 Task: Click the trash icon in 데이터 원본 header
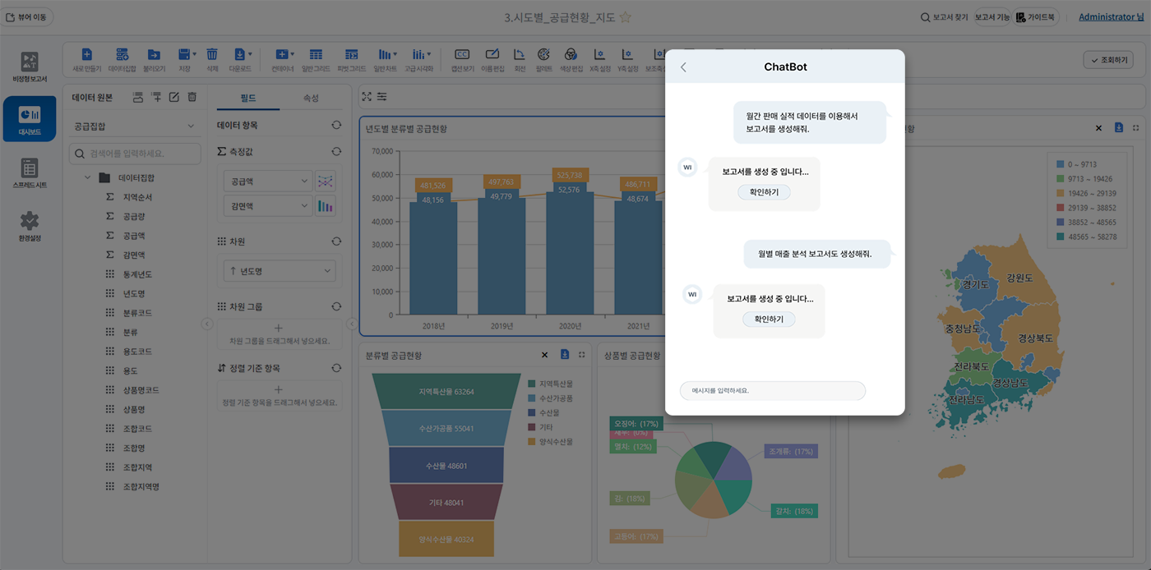192,97
